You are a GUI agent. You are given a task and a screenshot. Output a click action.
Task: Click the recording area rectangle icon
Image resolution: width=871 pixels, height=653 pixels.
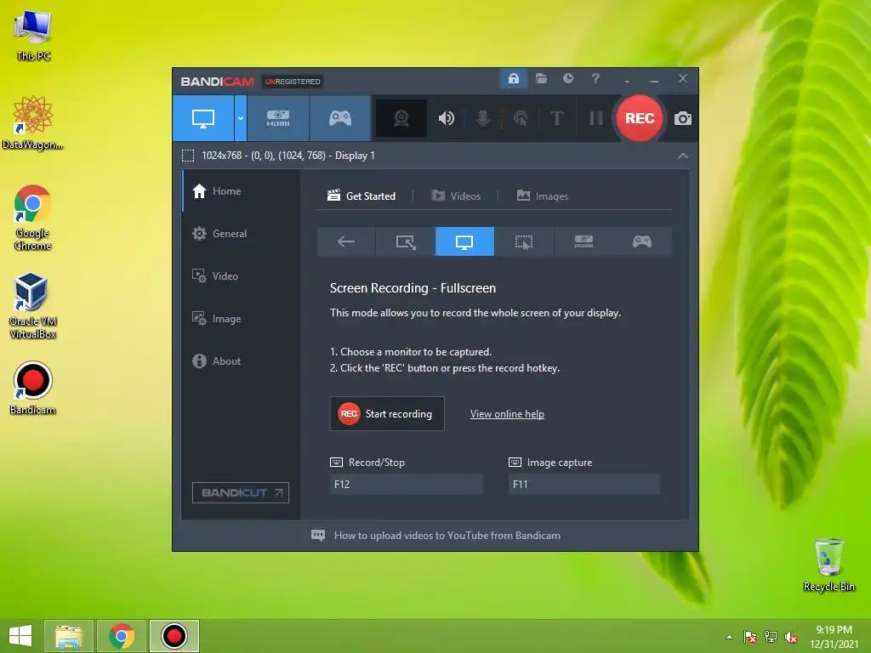[x=188, y=156]
